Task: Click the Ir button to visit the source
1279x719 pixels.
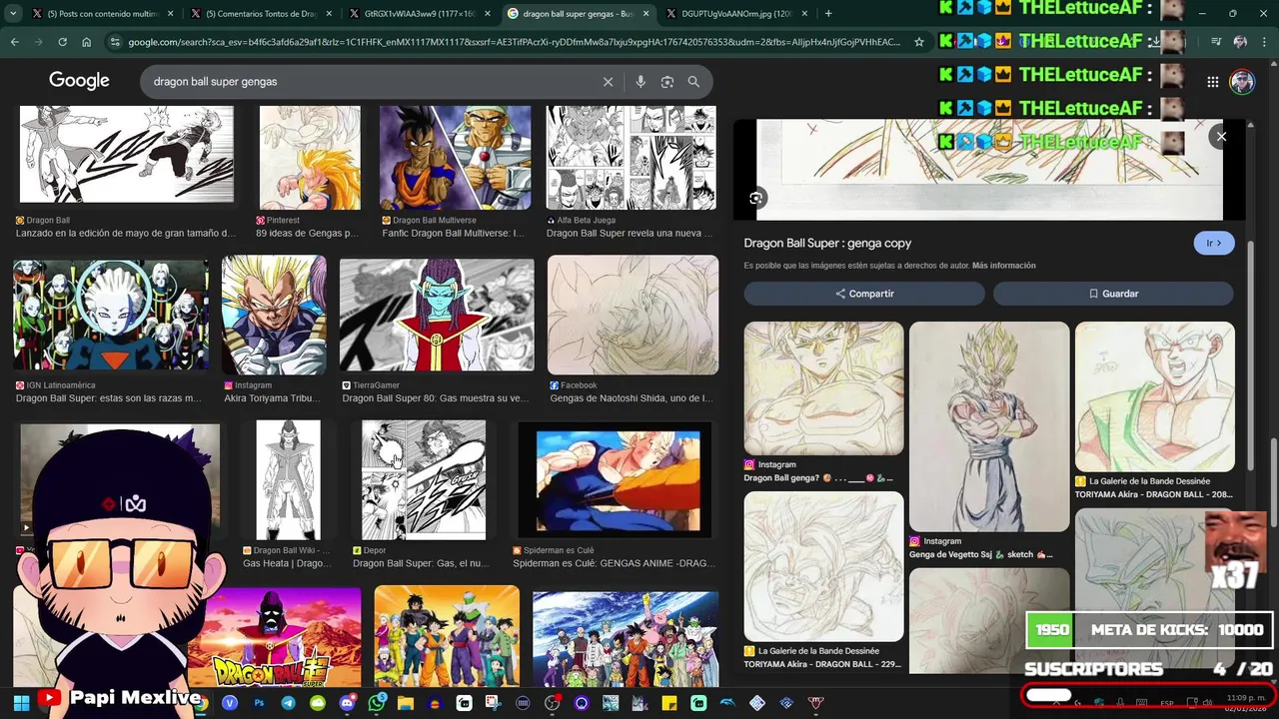Action: coord(1214,243)
